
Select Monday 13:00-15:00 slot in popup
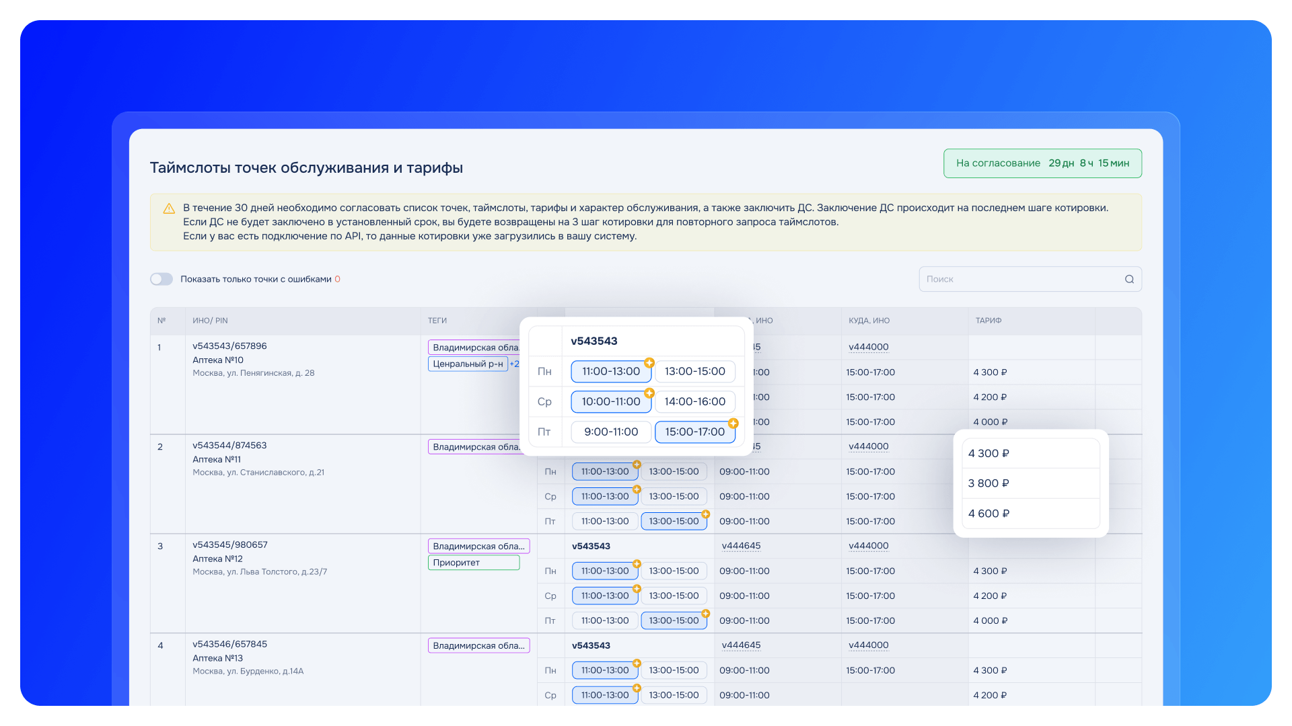694,372
